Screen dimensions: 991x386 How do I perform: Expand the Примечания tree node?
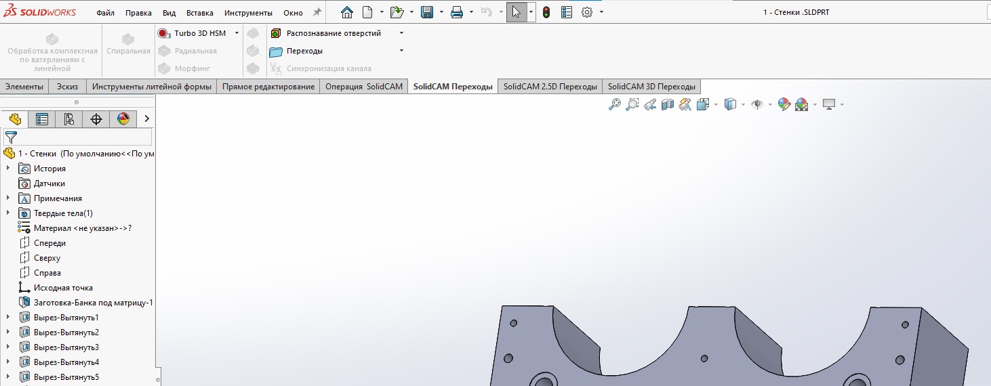click(8, 198)
